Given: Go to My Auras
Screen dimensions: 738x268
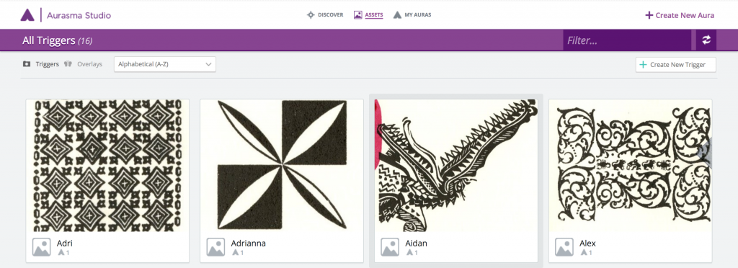Looking at the screenshot, I should tap(412, 15).
